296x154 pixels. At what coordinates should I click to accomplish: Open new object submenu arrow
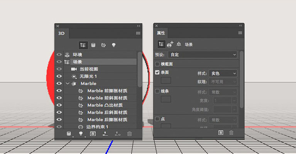pos(73,137)
